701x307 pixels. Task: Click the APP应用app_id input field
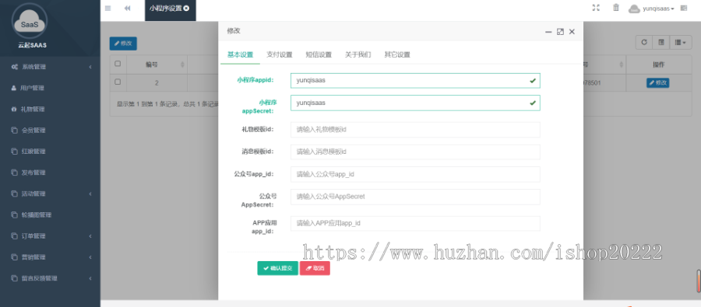(415, 223)
